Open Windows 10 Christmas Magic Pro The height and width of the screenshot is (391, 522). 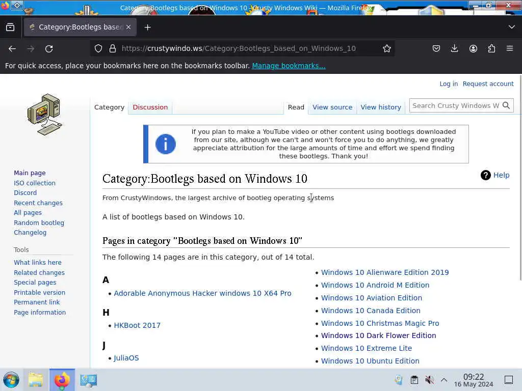click(380, 323)
